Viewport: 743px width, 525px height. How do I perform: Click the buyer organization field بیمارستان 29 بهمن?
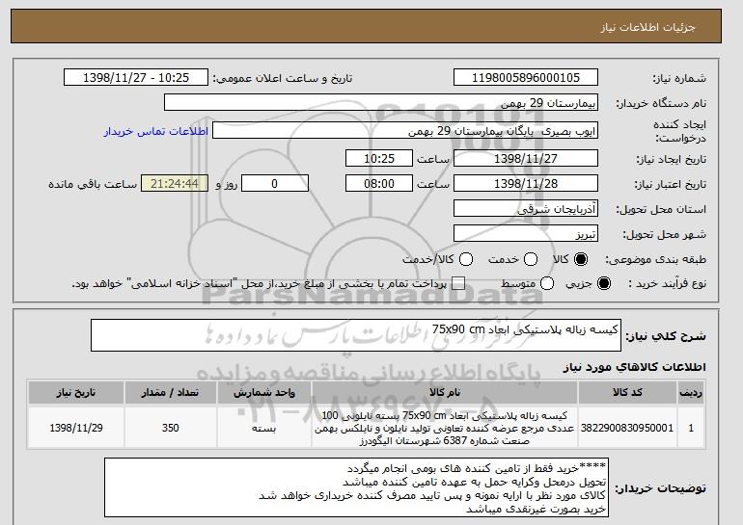pos(381,103)
